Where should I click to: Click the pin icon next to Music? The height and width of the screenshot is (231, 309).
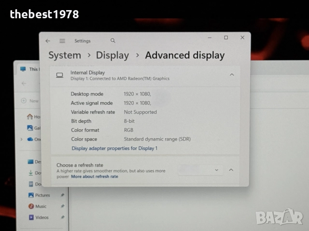pyautogui.click(x=62, y=206)
